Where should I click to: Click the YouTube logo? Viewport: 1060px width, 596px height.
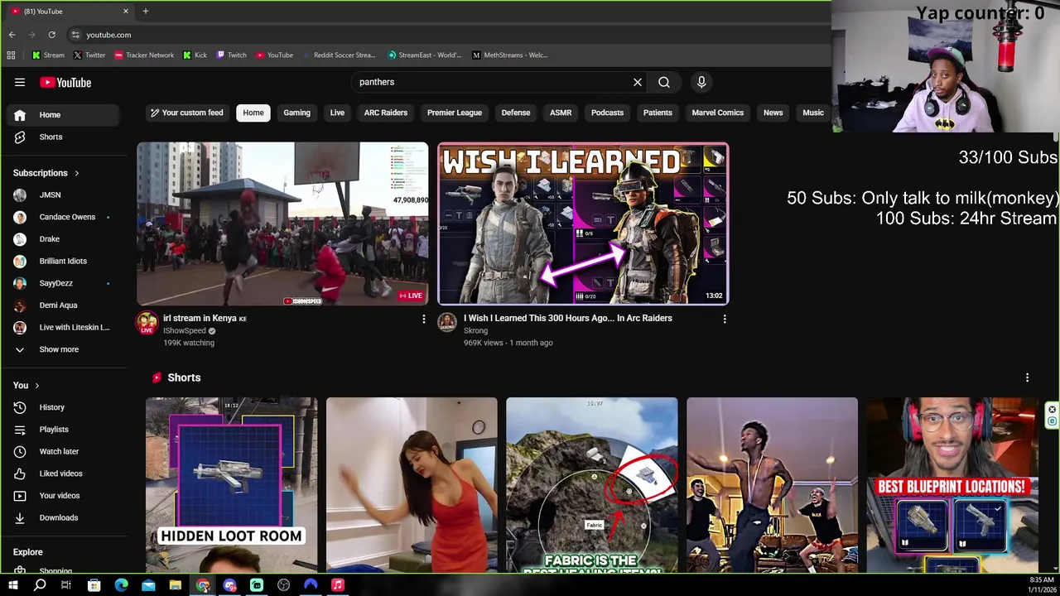point(65,82)
